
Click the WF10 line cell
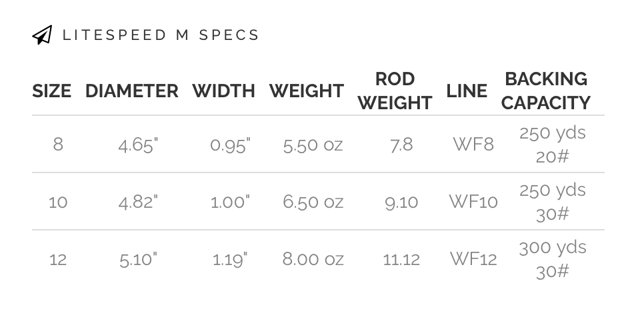(x=473, y=202)
